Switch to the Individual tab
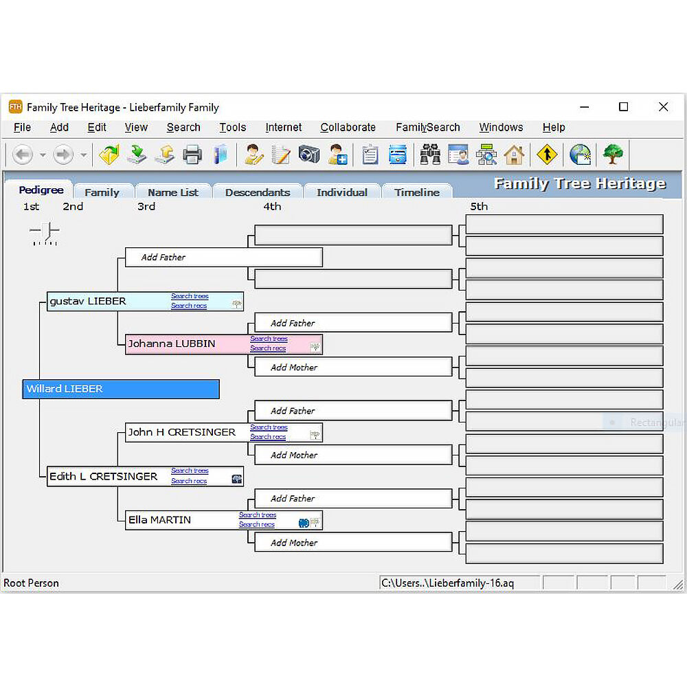687x687 pixels. [x=342, y=192]
